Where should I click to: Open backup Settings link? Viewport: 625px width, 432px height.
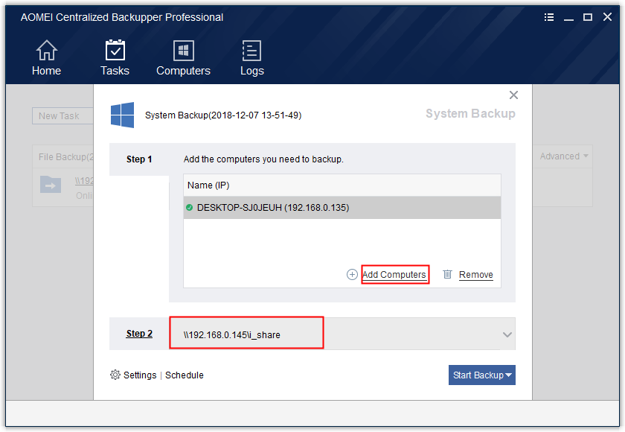140,375
